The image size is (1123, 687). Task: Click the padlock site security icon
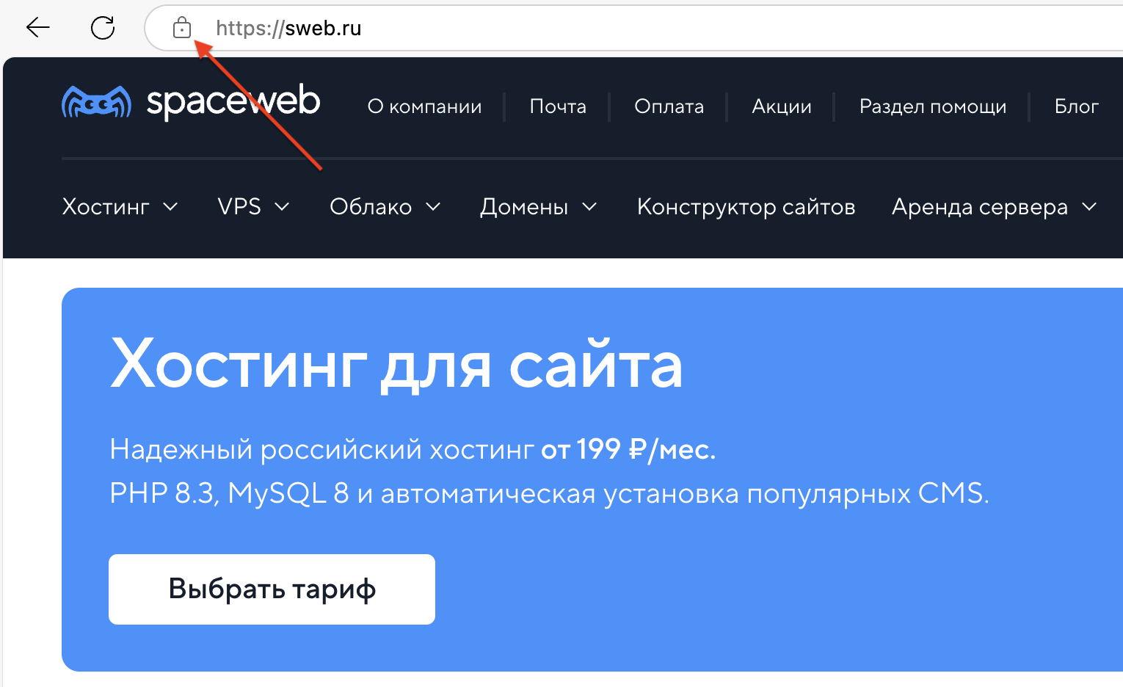181,29
